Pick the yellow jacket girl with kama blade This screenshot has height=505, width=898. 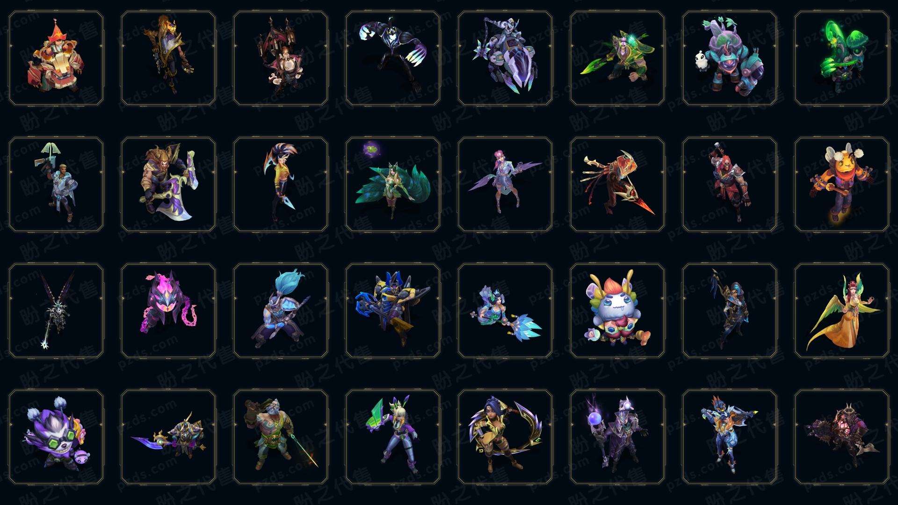(x=281, y=184)
